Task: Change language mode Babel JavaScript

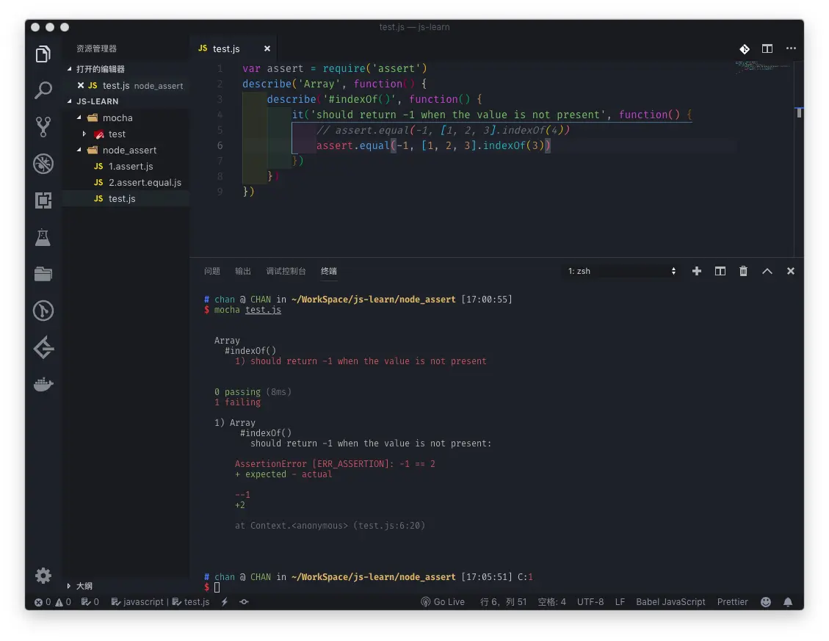Action: point(670,602)
